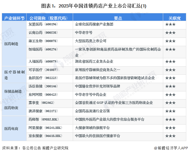188x154 pixels.
Task: Select the text 大型医药类上市公司
Action: pyautogui.click(x=91, y=41)
